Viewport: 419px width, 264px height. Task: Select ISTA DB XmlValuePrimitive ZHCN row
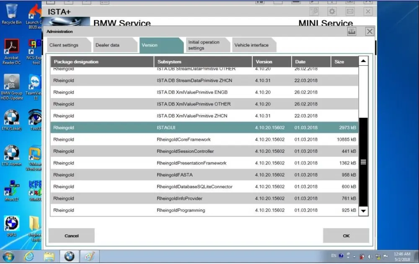[x=204, y=116]
